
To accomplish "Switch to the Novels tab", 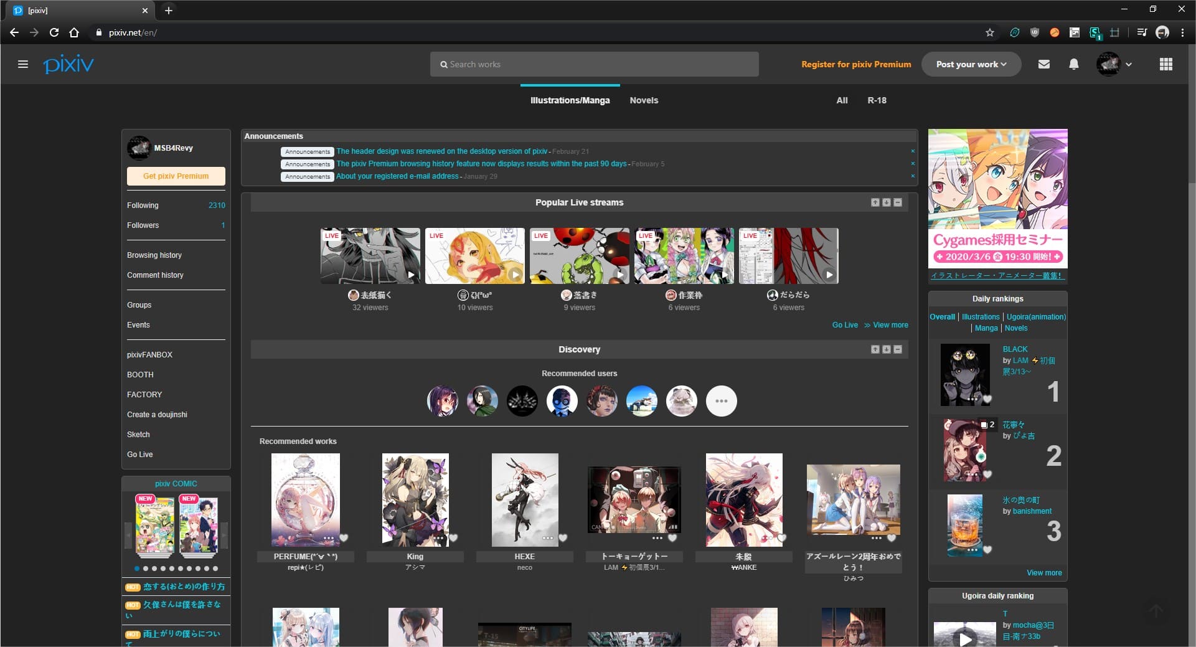I will click(644, 100).
